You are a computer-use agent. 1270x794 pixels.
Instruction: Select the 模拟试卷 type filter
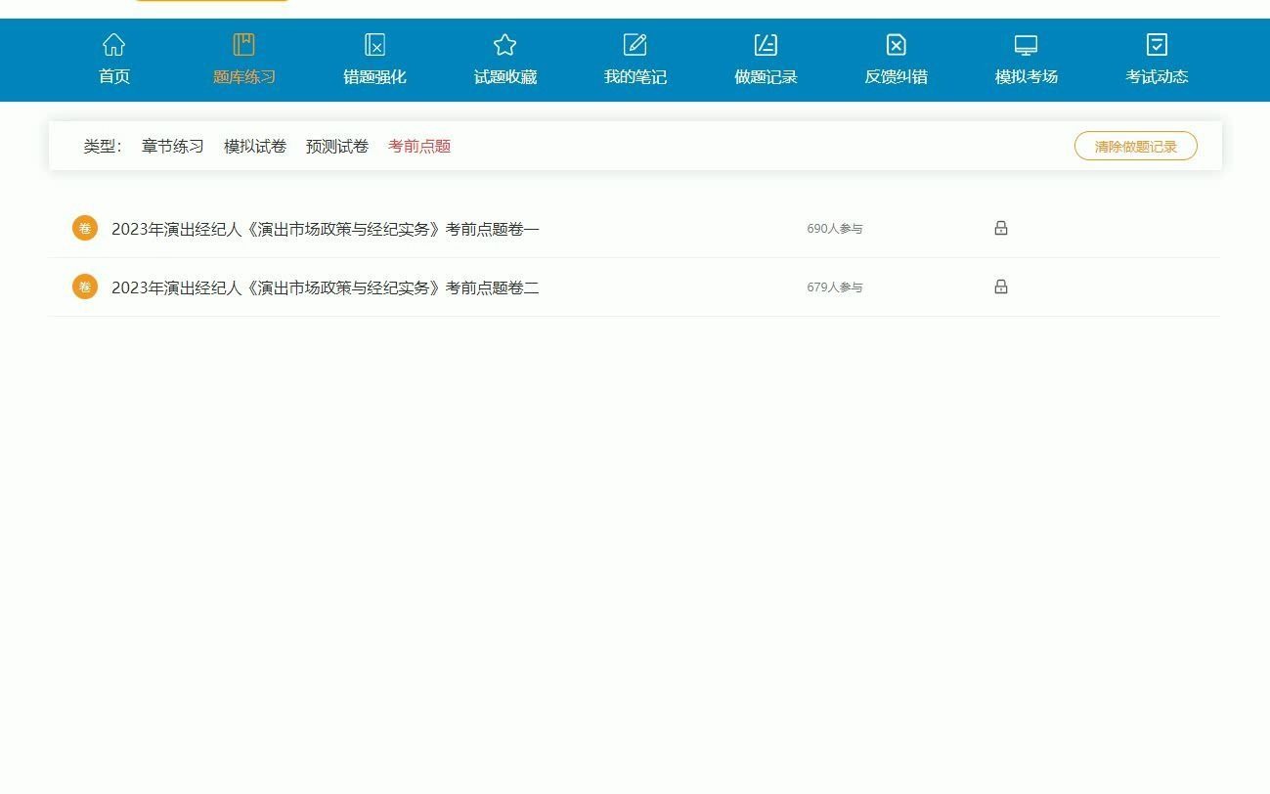(x=255, y=146)
